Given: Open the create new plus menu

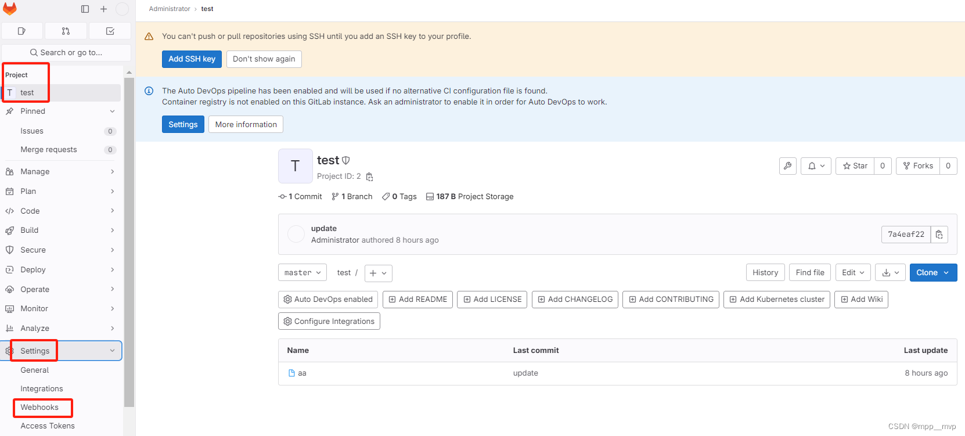Looking at the screenshot, I should point(103,9).
